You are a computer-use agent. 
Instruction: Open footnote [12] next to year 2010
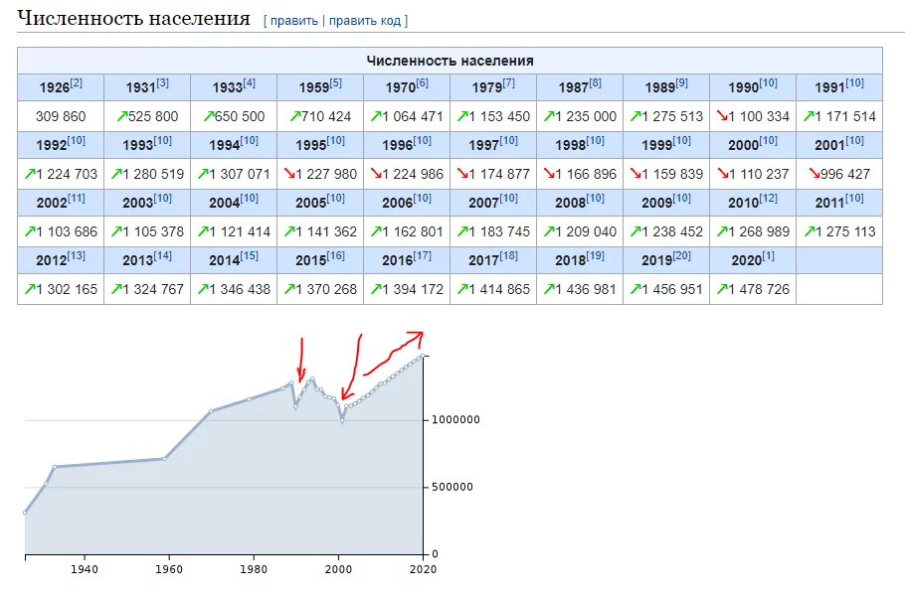pyautogui.click(x=769, y=199)
